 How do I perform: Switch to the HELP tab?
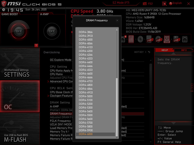[165, 50]
